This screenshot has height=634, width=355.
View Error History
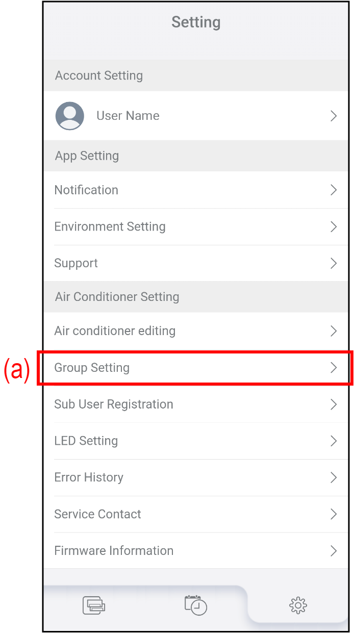[x=89, y=478]
